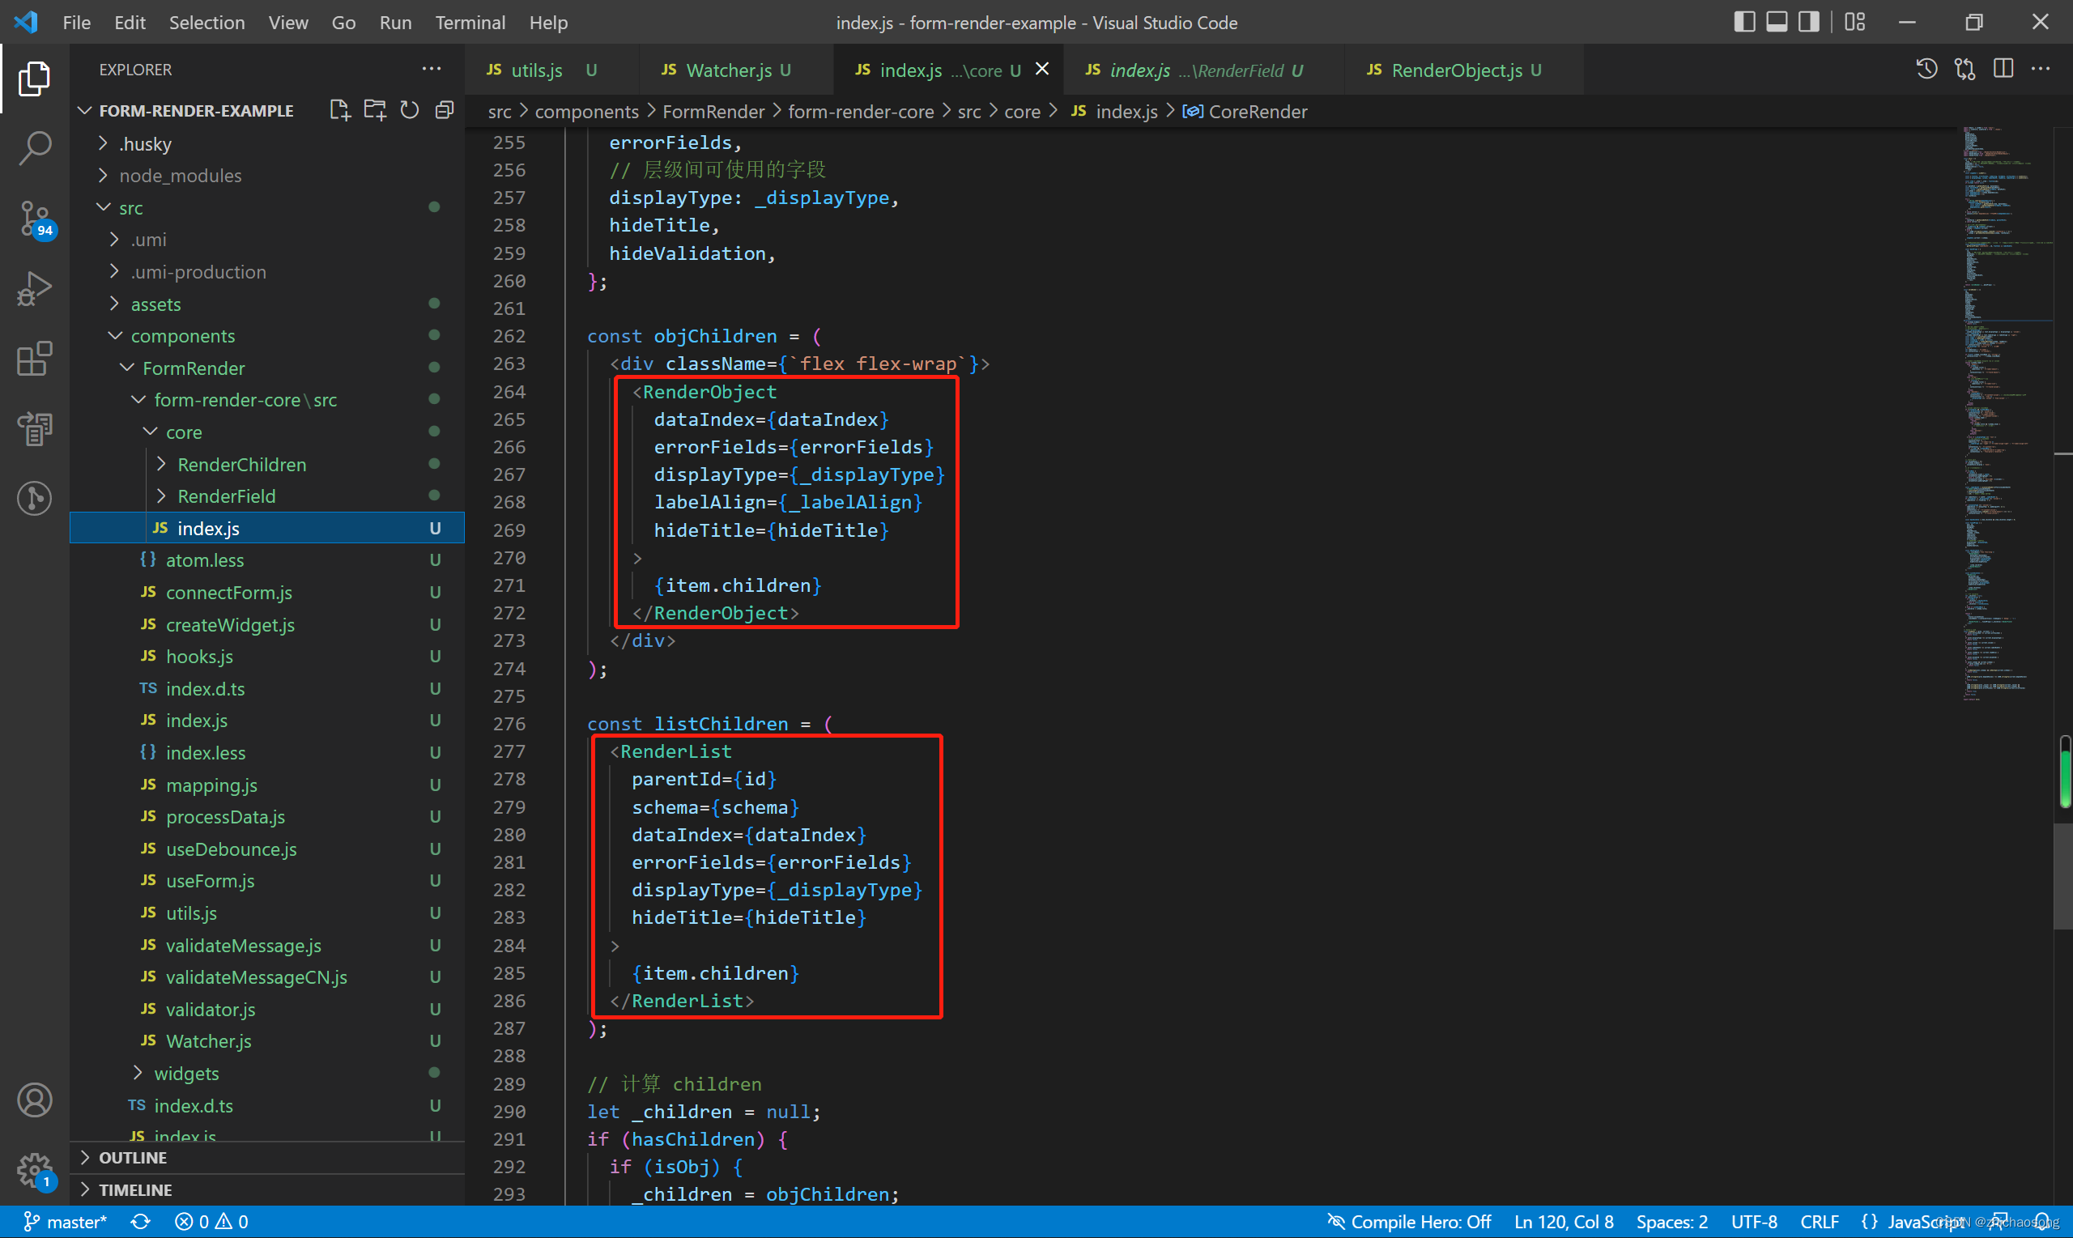This screenshot has height=1238, width=2073.
Task: Expand the node_modules folder
Action: click(x=267, y=175)
